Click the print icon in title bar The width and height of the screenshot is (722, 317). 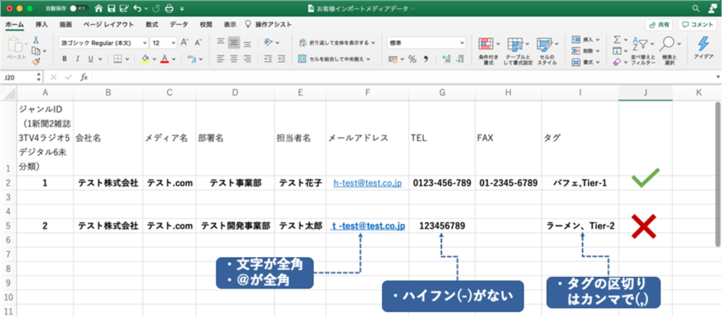tap(169, 8)
